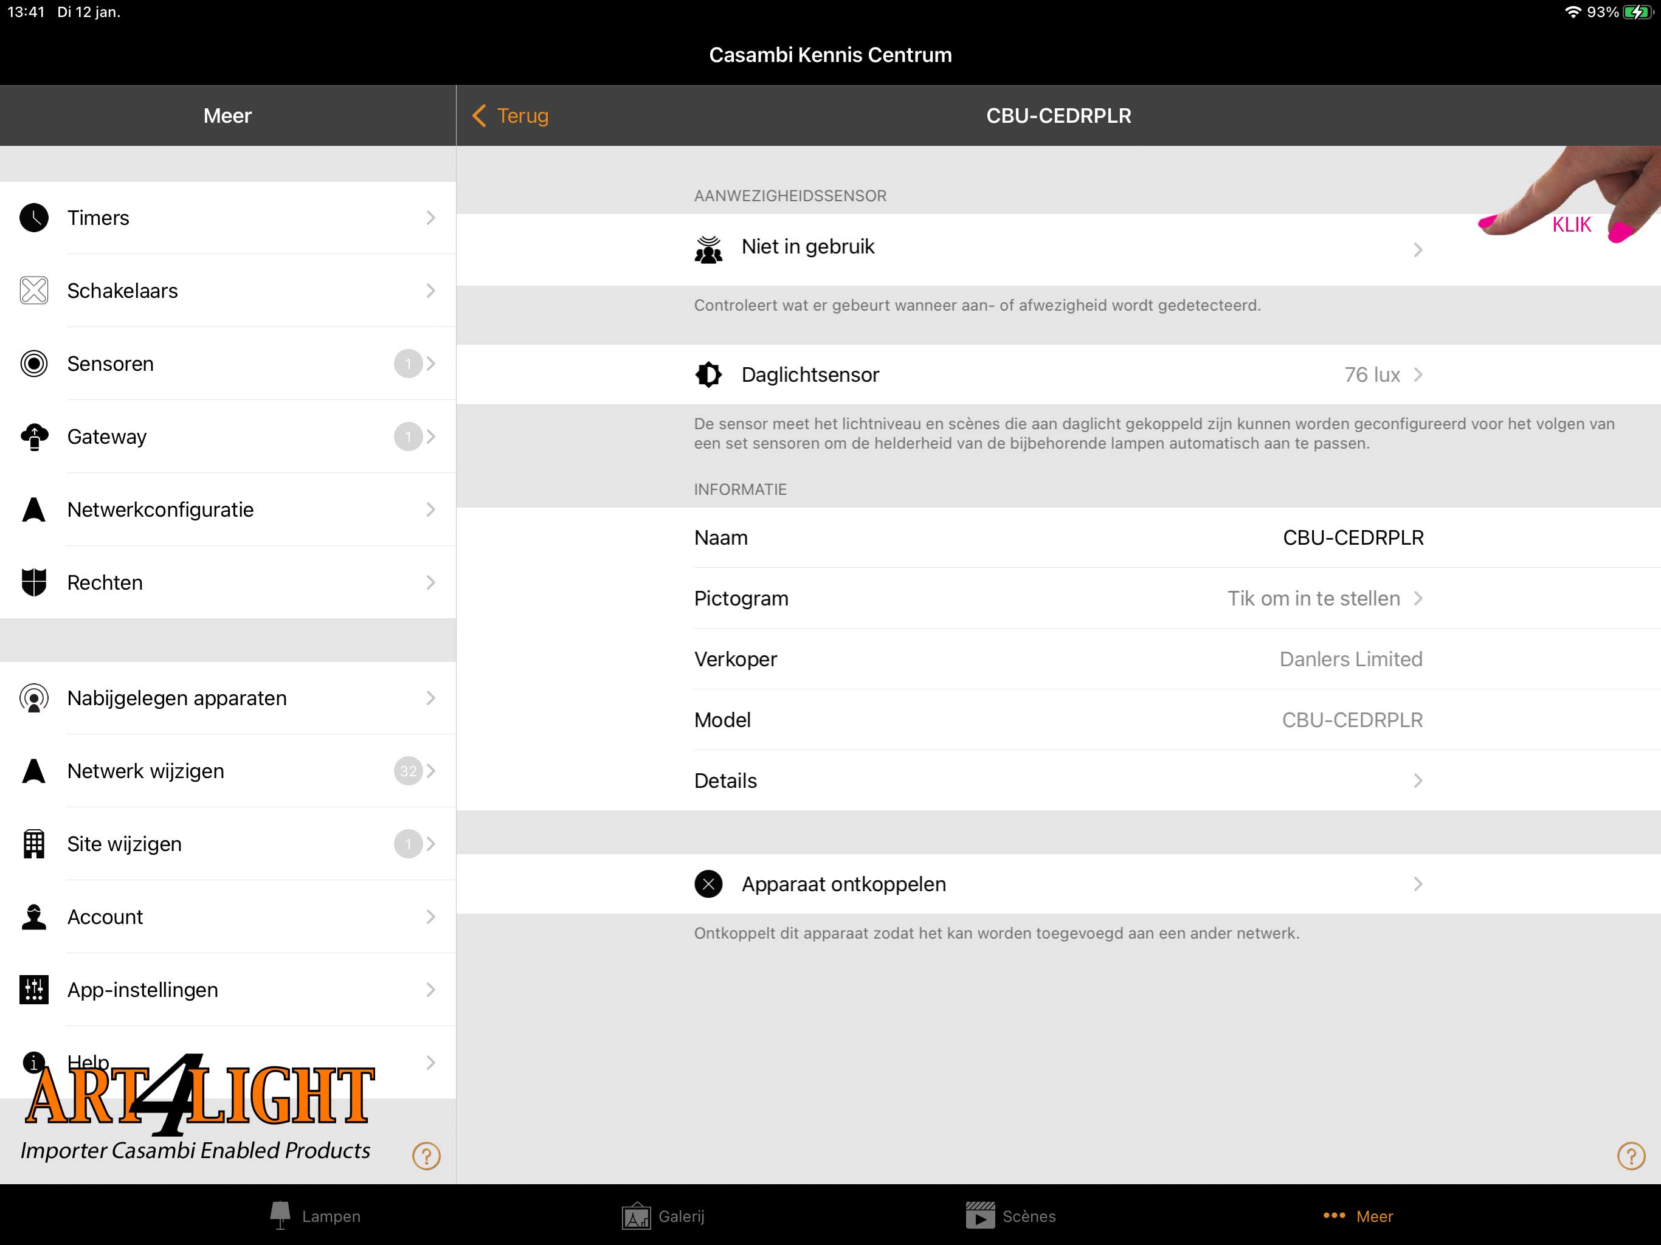Click the Daglichtsensor sun icon

click(x=708, y=375)
